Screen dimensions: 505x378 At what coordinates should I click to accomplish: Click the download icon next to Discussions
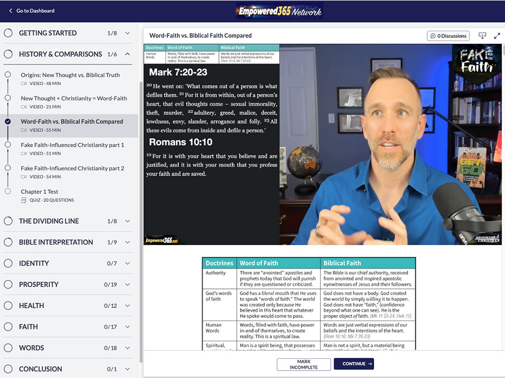(x=482, y=35)
